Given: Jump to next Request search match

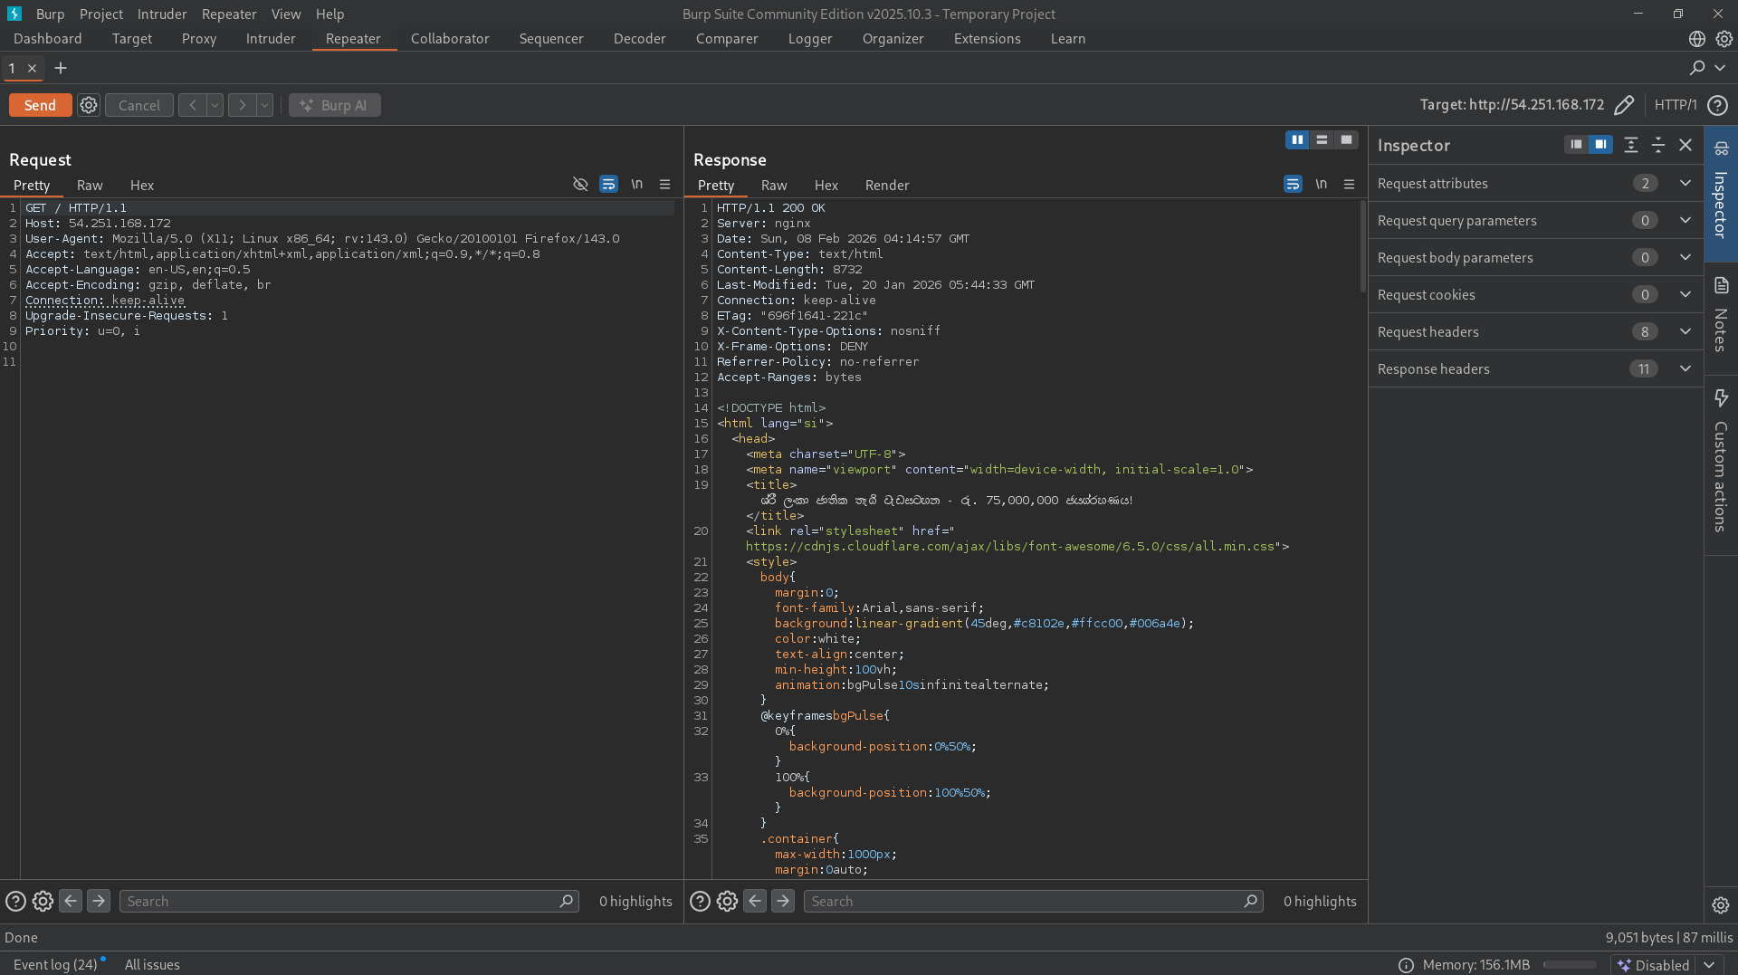Looking at the screenshot, I should [99, 901].
